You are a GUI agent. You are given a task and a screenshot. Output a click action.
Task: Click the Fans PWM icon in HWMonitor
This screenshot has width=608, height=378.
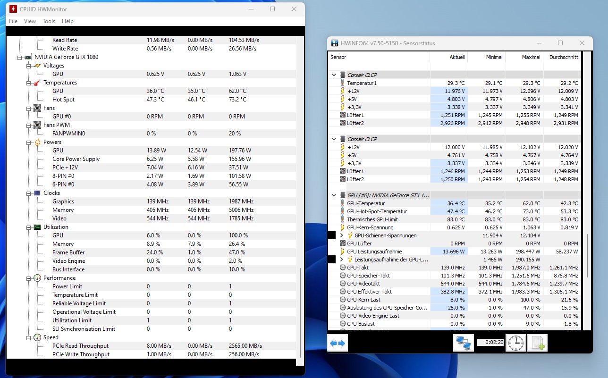(37, 125)
